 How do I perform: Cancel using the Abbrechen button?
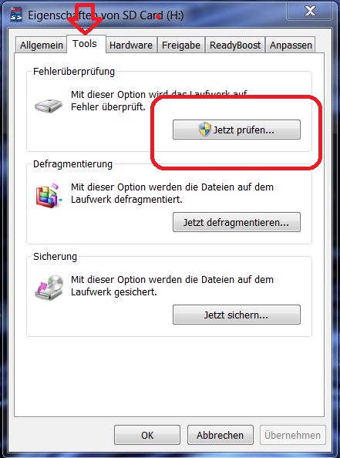(x=220, y=435)
